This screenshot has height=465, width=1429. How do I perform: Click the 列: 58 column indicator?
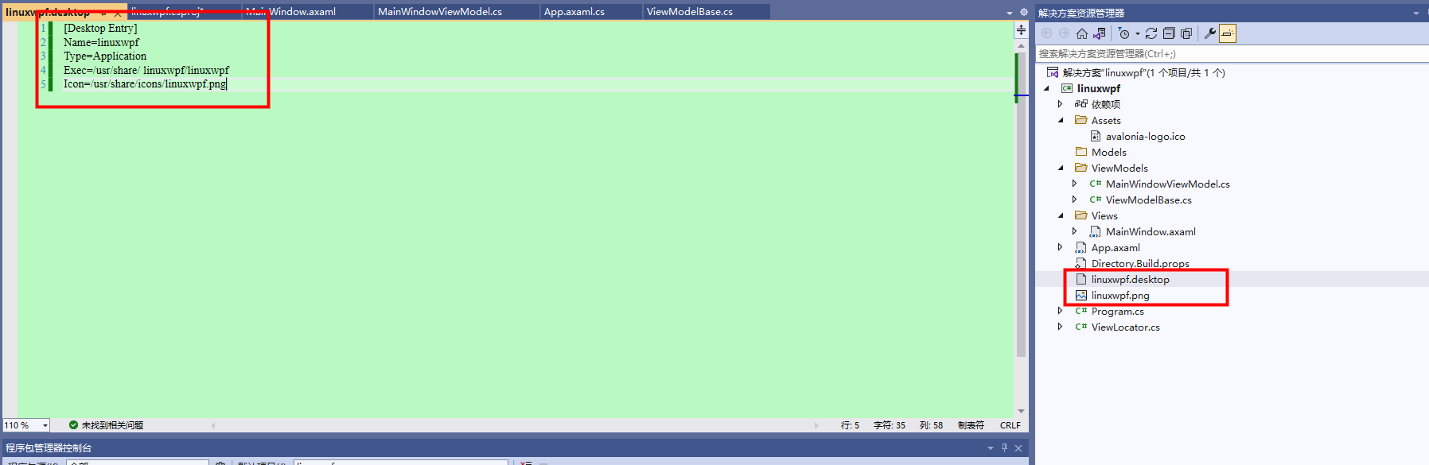click(x=931, y=425)
